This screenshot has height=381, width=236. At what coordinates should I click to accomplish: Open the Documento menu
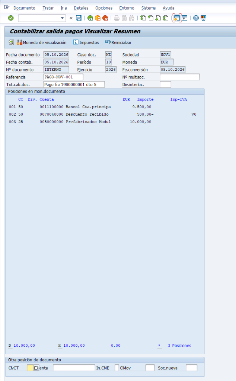24,8
